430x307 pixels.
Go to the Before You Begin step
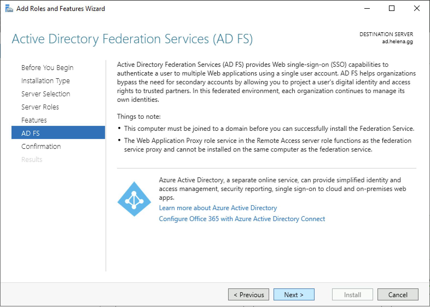[47, 68]
